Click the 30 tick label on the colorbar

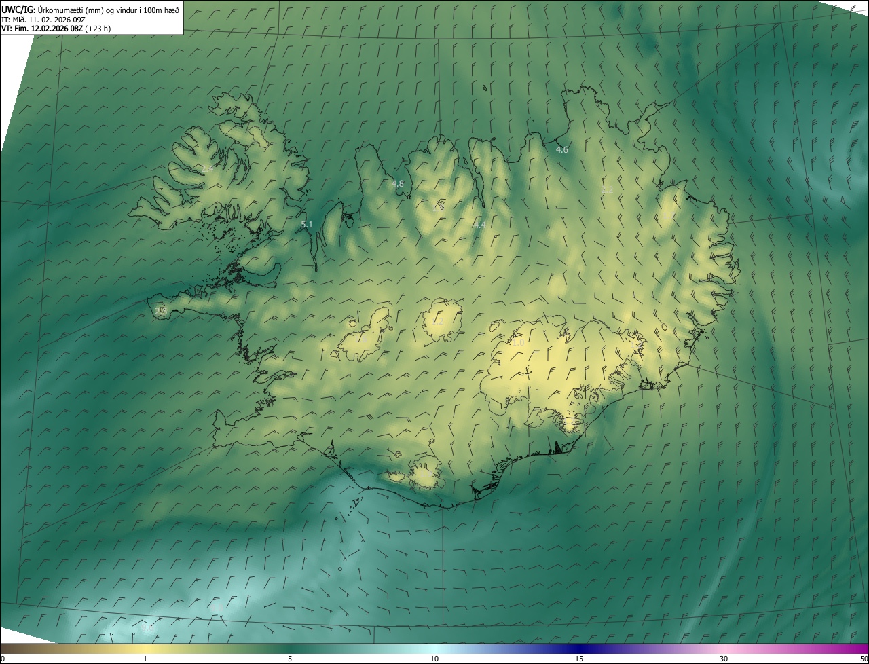(724, 659)
